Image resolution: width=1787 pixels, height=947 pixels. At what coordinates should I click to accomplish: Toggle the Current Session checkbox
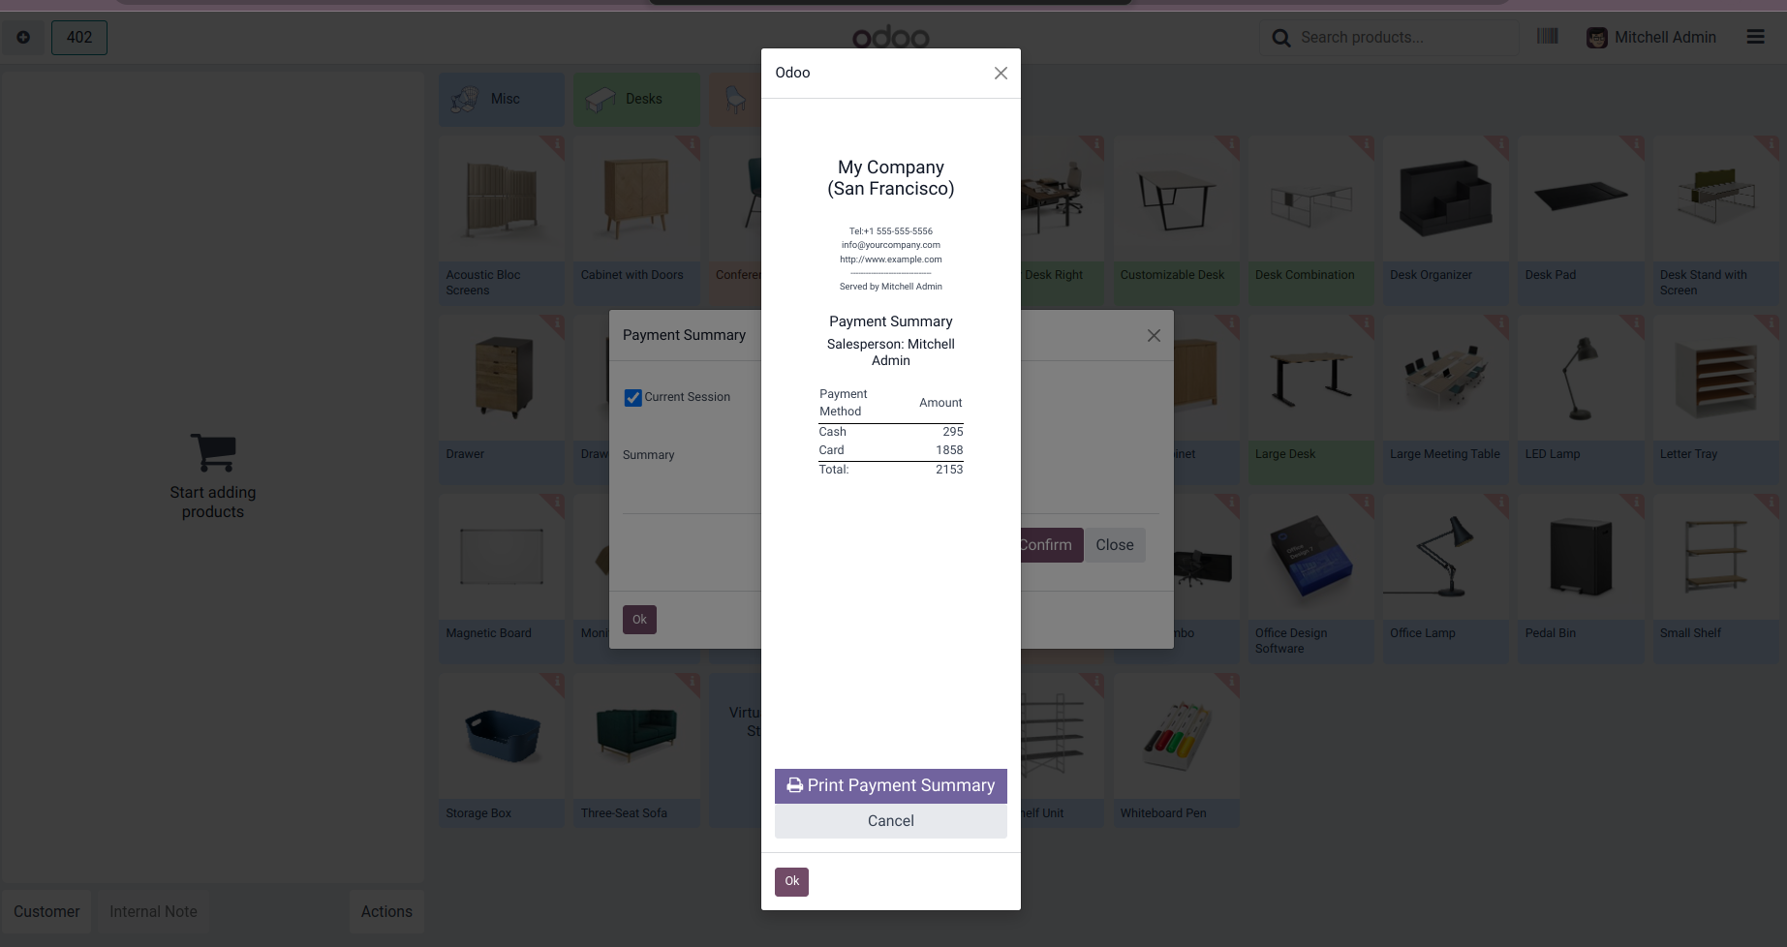(633, 397)
